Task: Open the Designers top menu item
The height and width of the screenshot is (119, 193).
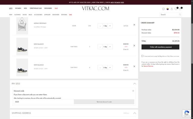Action: coord(48,8)
